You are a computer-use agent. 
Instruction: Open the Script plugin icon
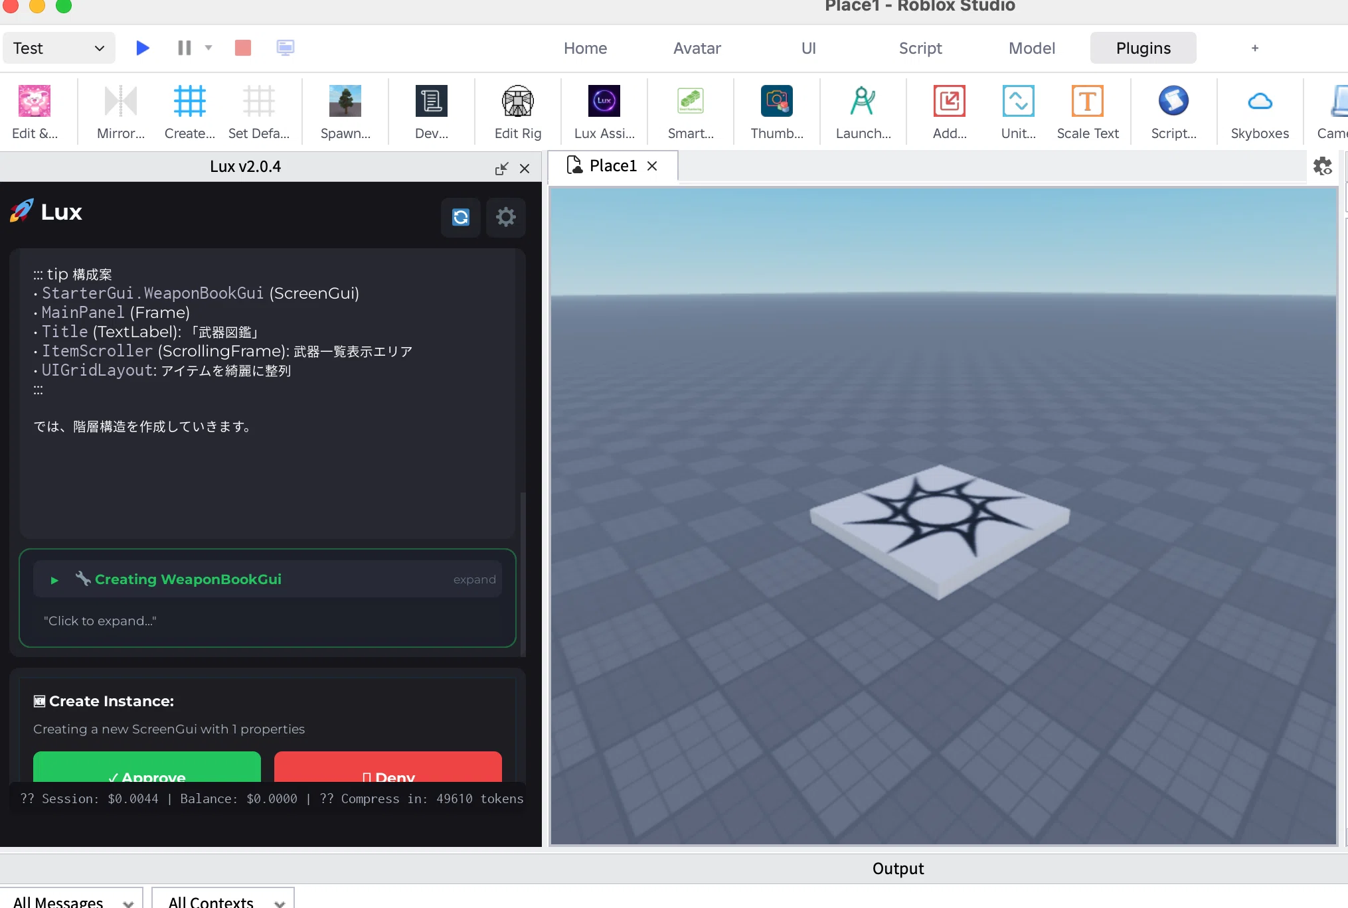point(1174,102)
